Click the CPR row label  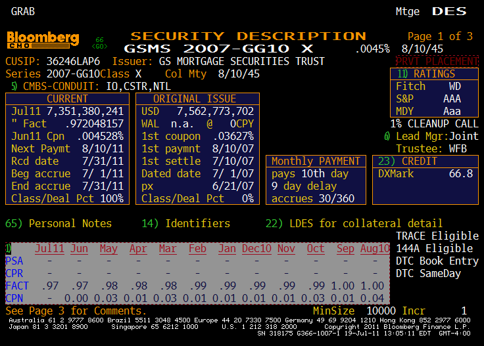point(14,274)
